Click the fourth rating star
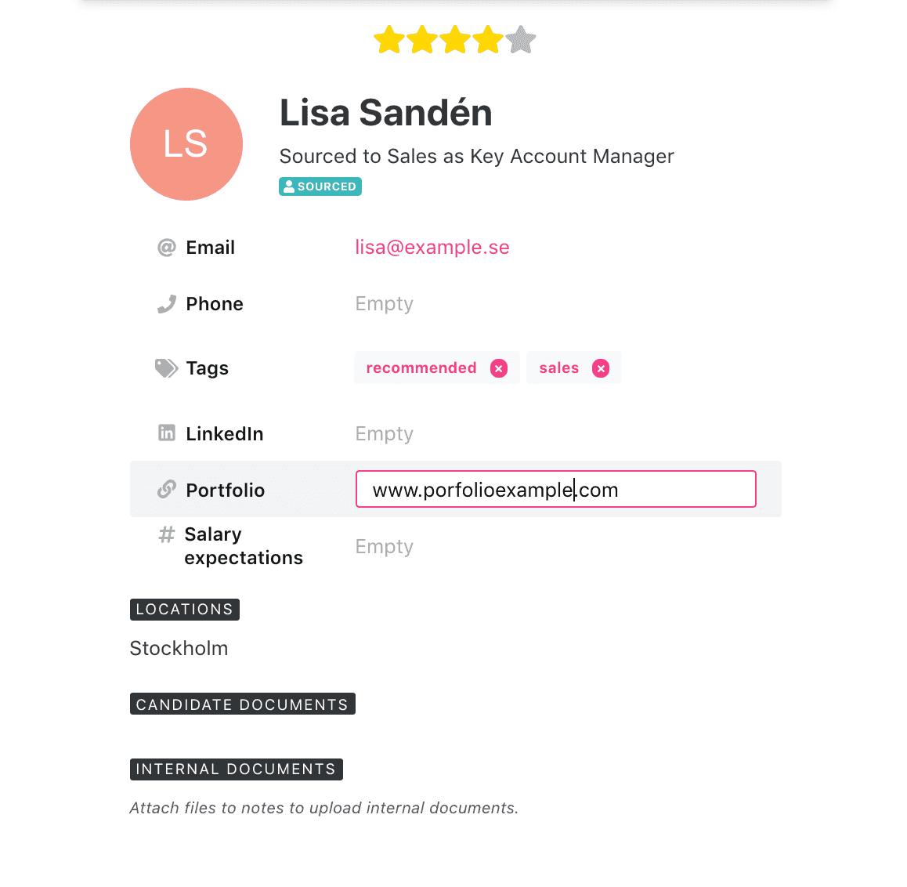This screenshot has width=907, height=887. [x=488, y=40]
